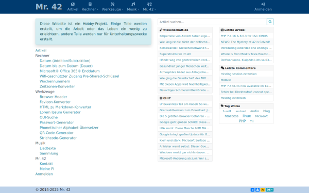Click the first blue footer badge icon
This screenshot has height=193, width=309.
(252, 189)
